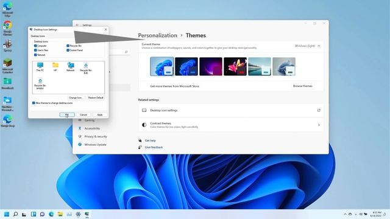Open the Desktop Icons tab
This screenshot has width=390, height=219.
(38, 36)
